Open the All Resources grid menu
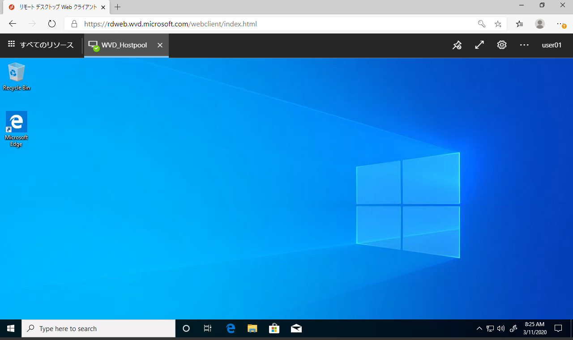This screenshot has height=340, width=573. [x=41, y=45]
